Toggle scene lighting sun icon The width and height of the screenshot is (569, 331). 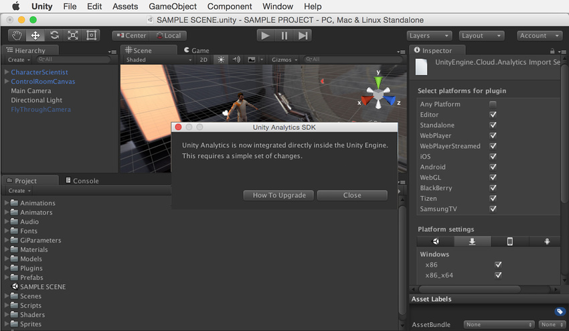tap(222, 60)
